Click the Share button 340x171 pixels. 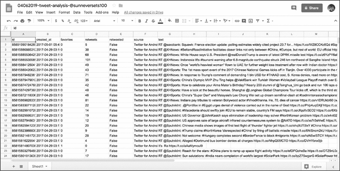coord(311,8)
